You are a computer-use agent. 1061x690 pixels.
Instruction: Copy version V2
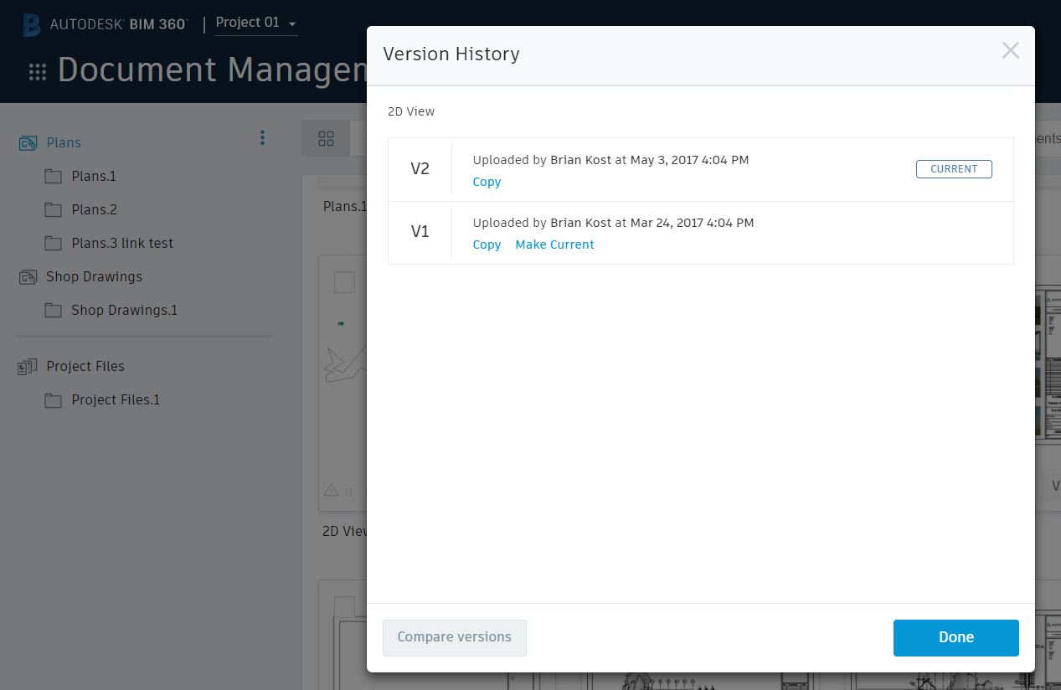tap(487, 182)
